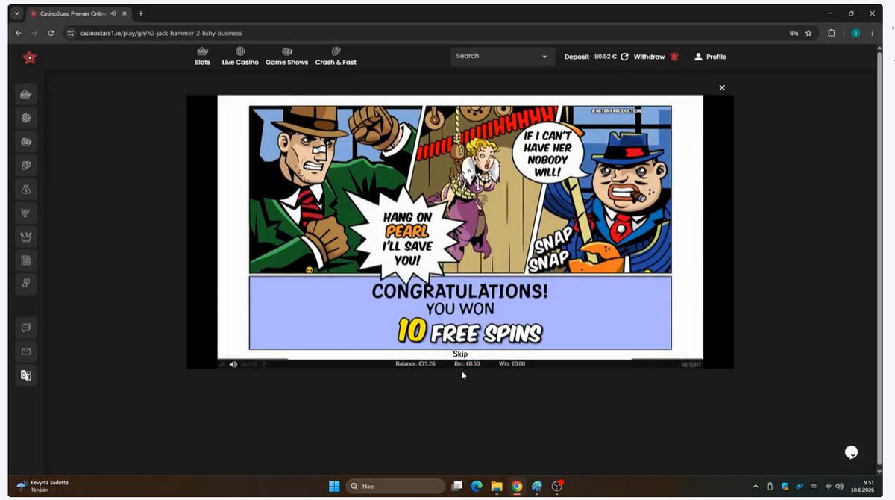Select the CasinoStars browser tab

coord(78,13)
